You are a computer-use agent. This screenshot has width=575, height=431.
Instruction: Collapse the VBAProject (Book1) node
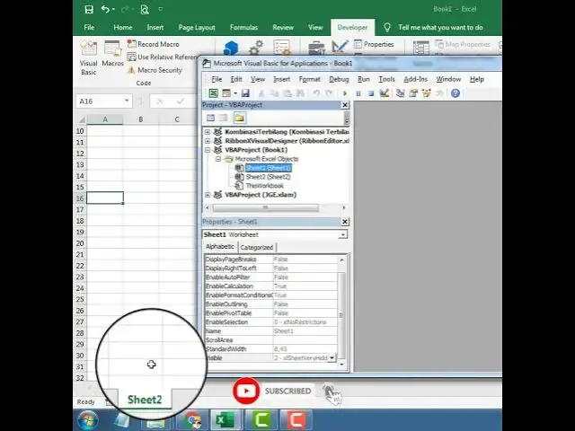click(x=208, y=150)
